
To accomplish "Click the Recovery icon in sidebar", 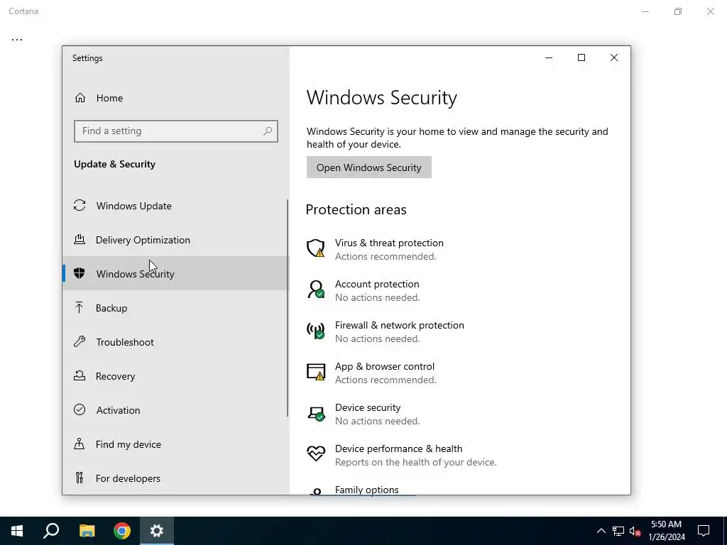I will pyautogui.click(x=80, y=376).
